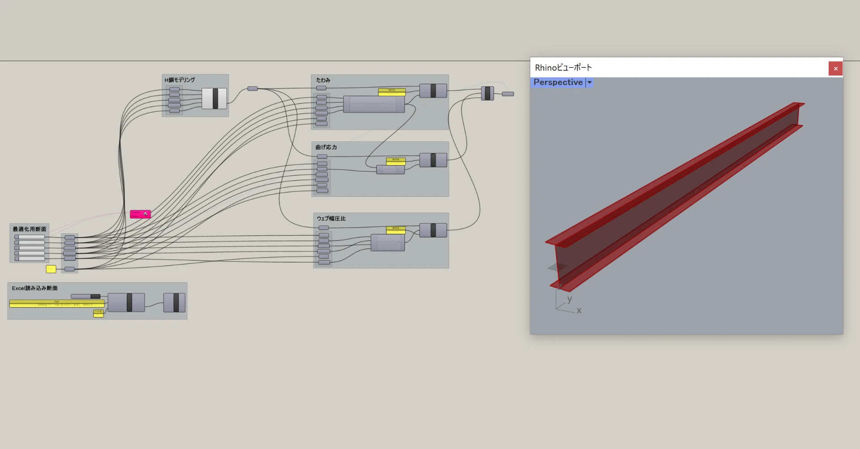Screen dimensions: 860x449
Task: Select the last component in Excel読み込み断面 group
Action: tap(175, 302)
